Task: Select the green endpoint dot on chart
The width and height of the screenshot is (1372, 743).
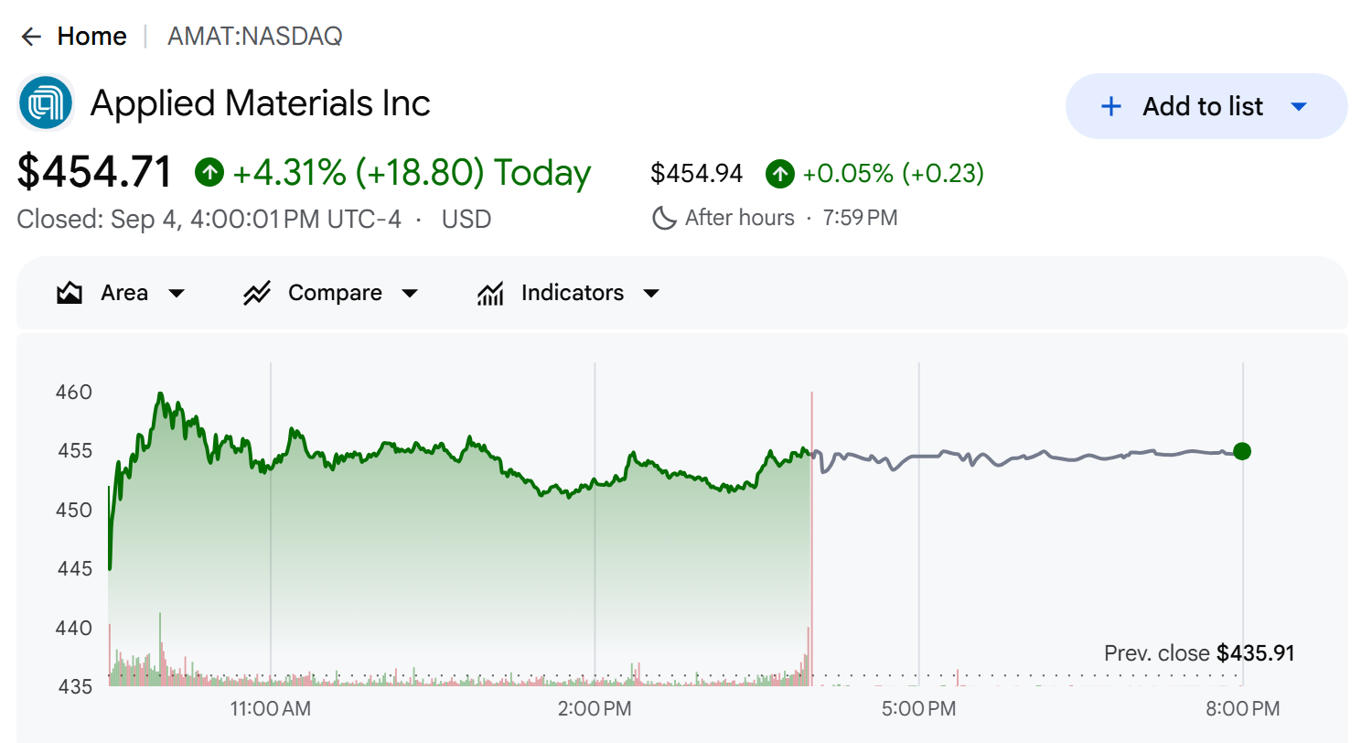Action: click(x=1241, y=451)
